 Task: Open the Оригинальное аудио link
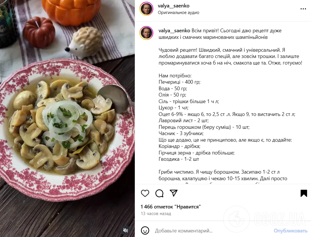click(178, 13)
